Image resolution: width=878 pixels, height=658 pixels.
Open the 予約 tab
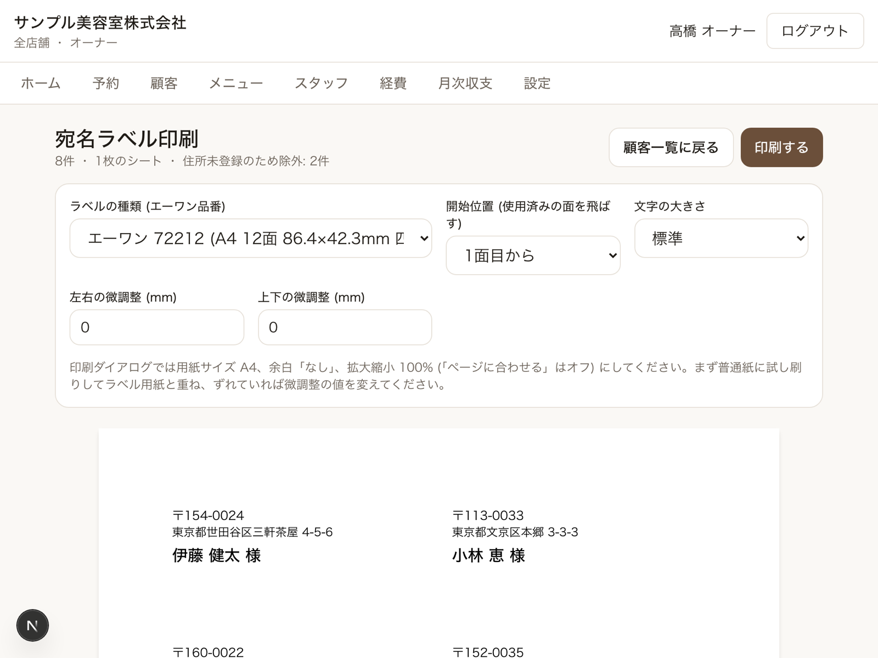click(x=106, y=83)
